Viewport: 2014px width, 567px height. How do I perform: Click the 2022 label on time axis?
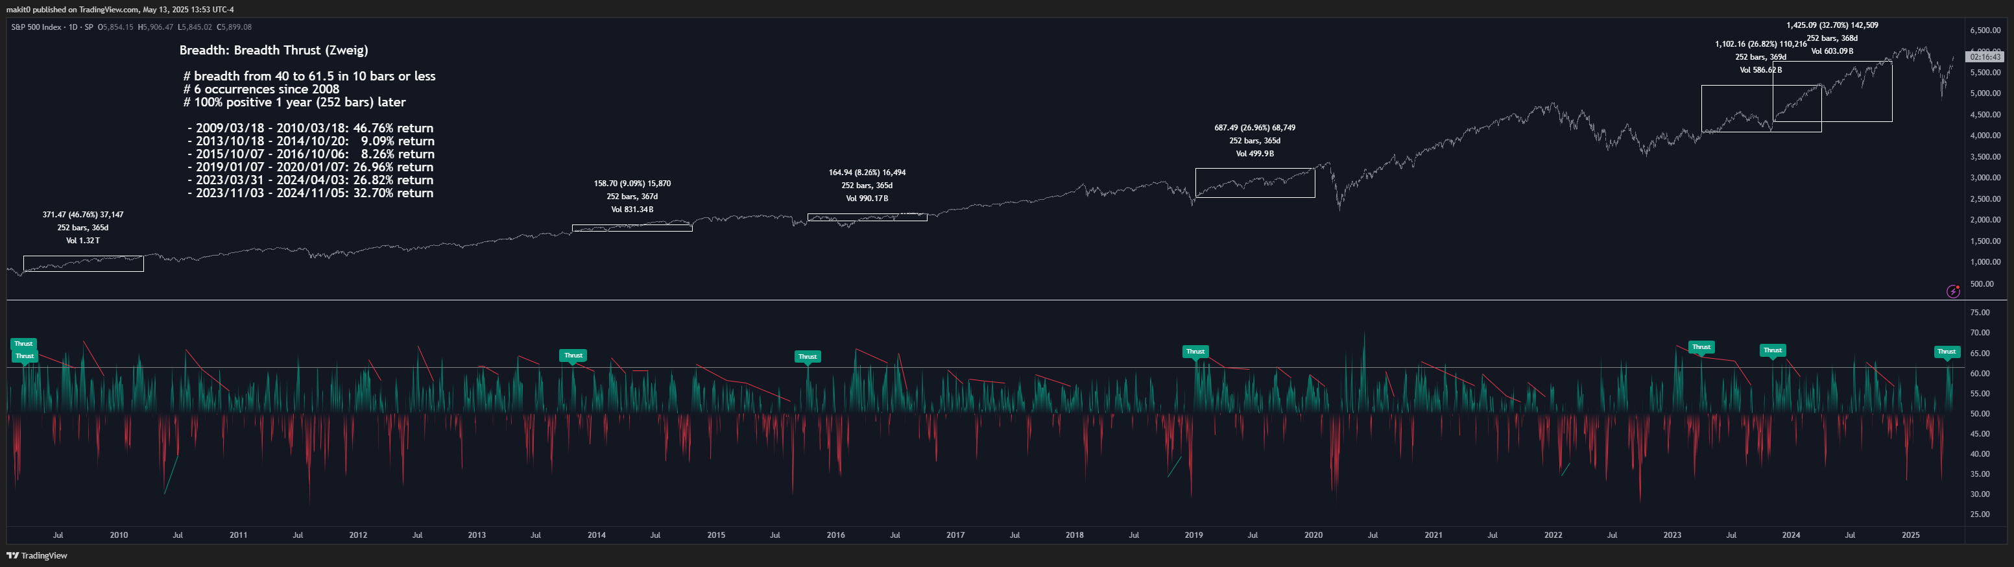tap(1553, 536)
